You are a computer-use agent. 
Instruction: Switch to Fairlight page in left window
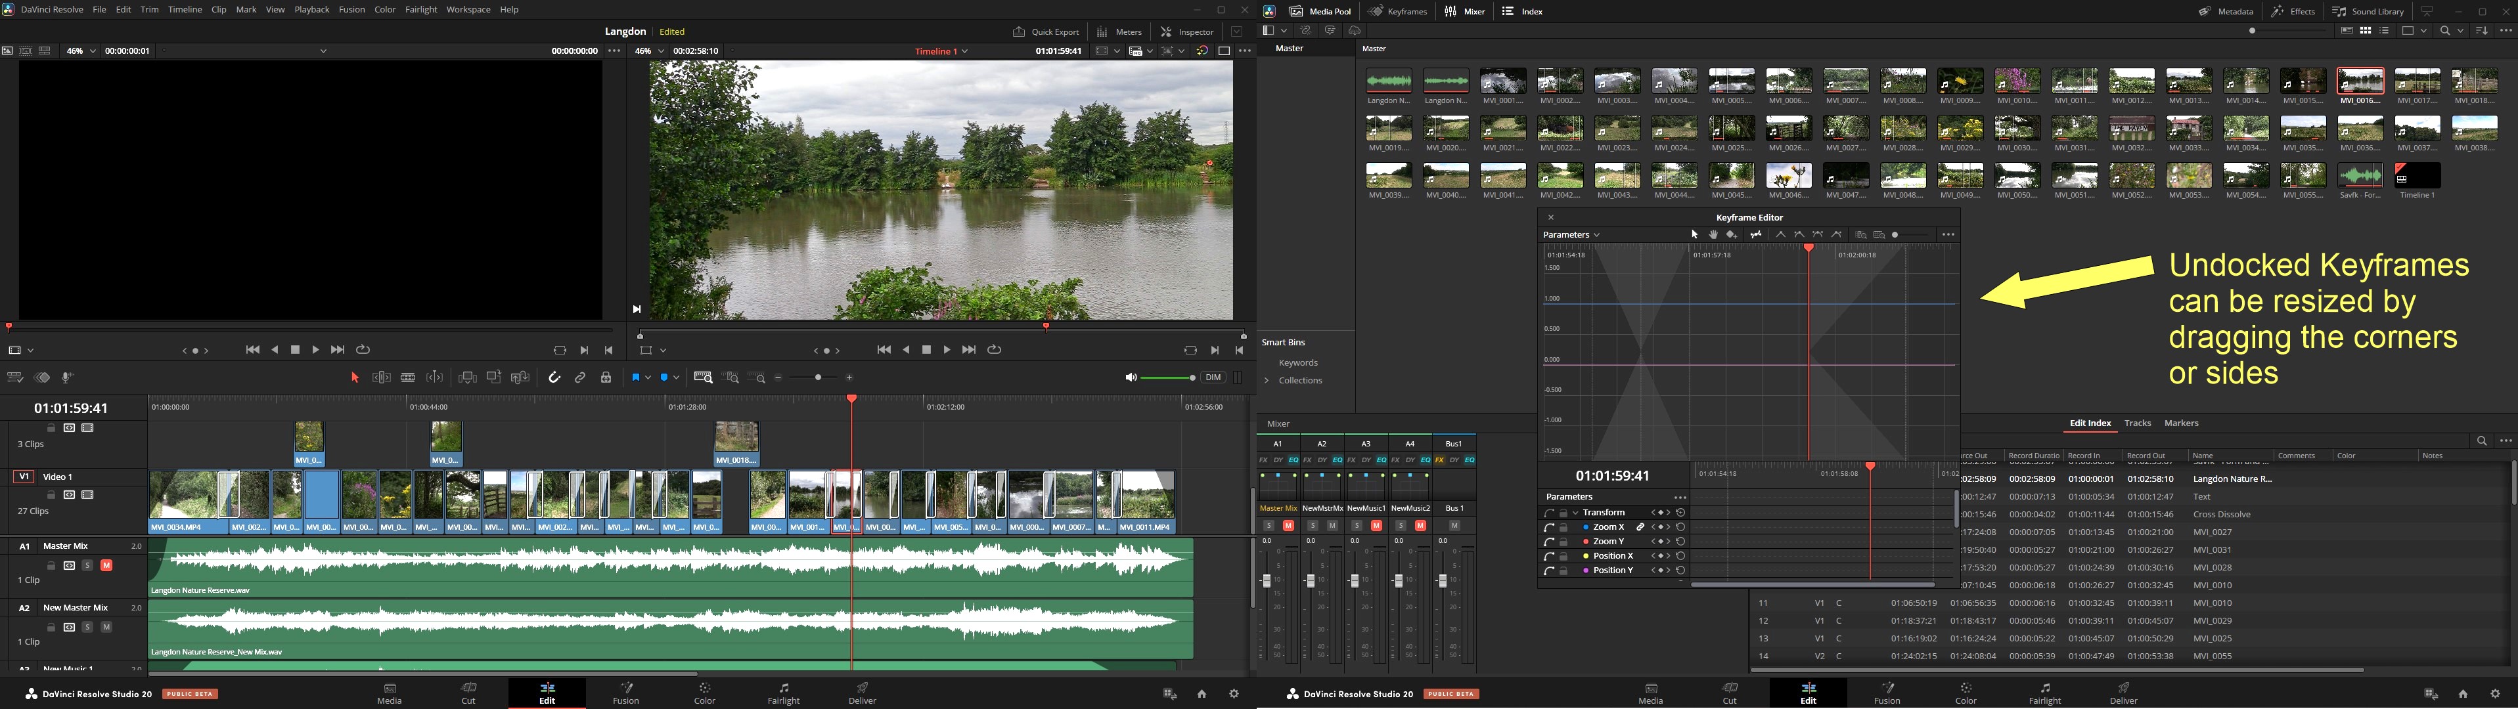(x=783, y=693)
